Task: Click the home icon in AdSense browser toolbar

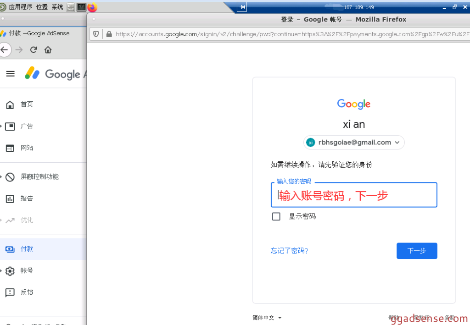Action: pos(48,50)
